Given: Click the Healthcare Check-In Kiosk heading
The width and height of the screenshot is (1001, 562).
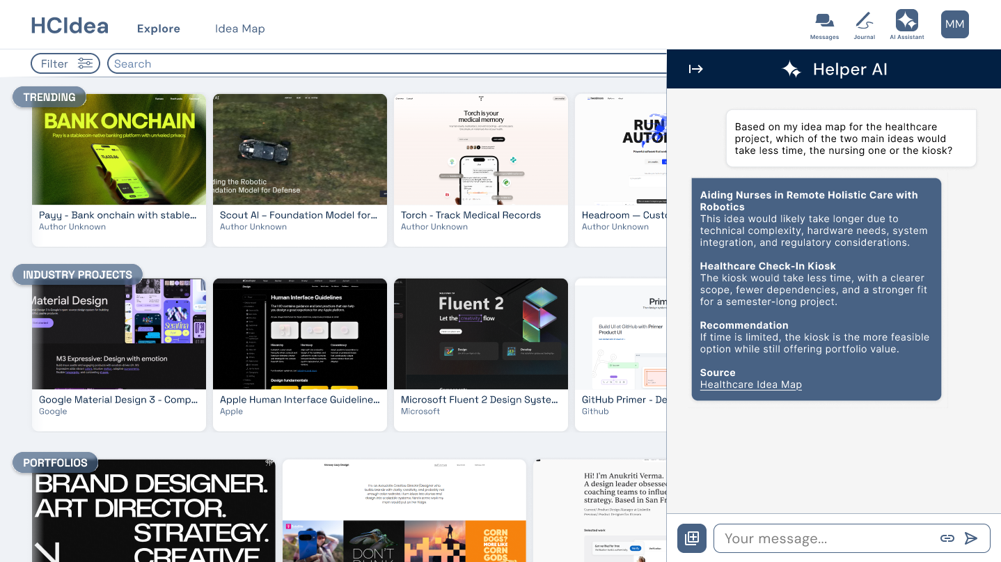Looking at the screenshot, I should click(768, 266).
